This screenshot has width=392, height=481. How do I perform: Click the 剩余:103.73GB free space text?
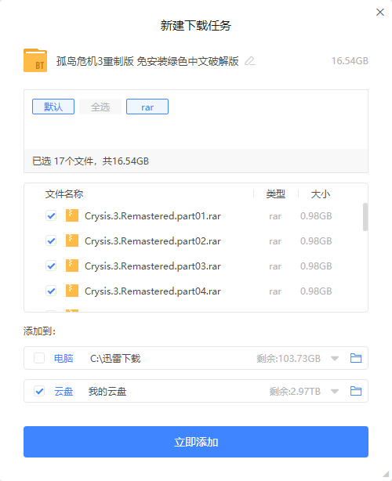[x=289, y=358]
